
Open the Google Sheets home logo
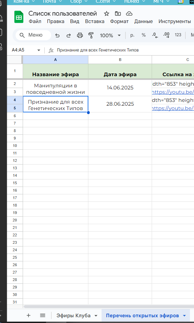tap(19, 17)
